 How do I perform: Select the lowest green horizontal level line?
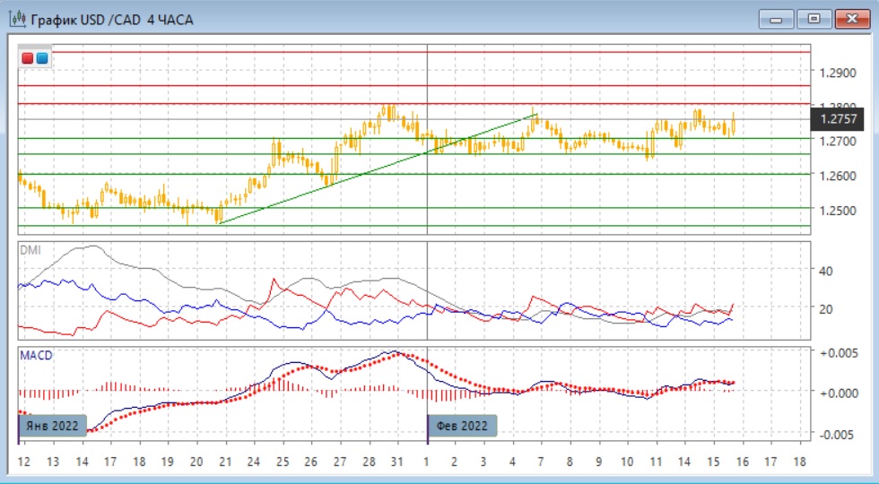pyautogui.click(x=413, y=226)
